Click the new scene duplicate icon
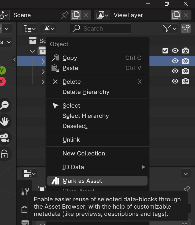The height and width of the screenshot is (225, 195). (76, 15)
